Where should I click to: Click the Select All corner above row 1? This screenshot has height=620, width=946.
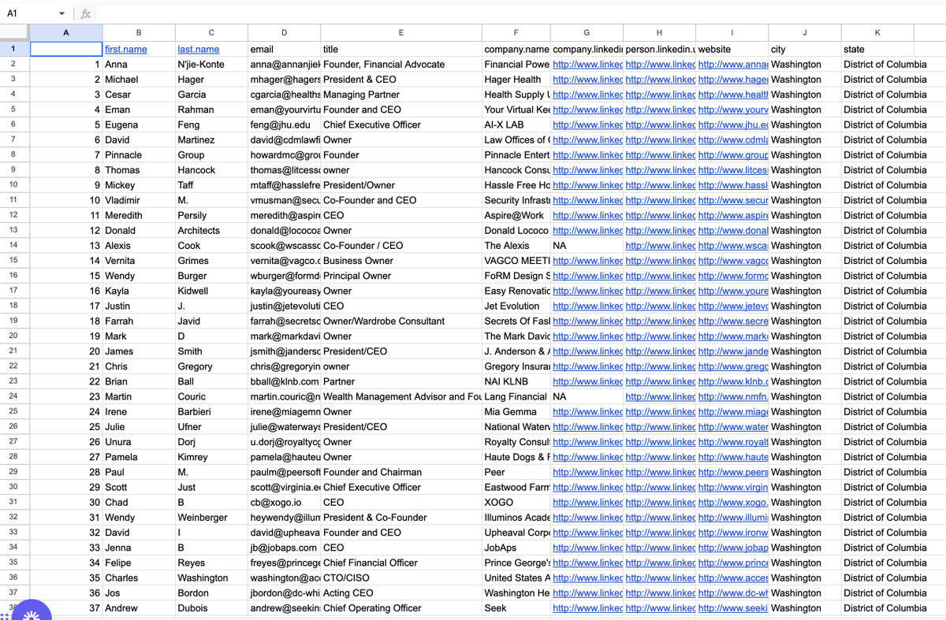click(13, 32)
